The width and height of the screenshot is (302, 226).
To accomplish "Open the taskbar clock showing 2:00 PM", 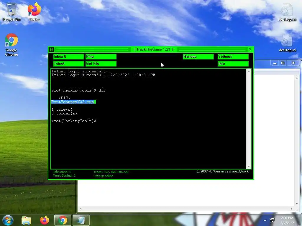I will [x=287, y=220].
